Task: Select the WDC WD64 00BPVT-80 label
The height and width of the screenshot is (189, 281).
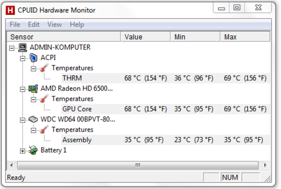Action: pyautogui.click(x=78, y=119)
